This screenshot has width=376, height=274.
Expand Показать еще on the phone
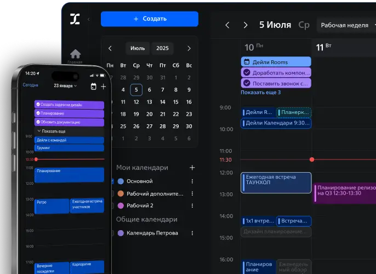click(51, 131)
